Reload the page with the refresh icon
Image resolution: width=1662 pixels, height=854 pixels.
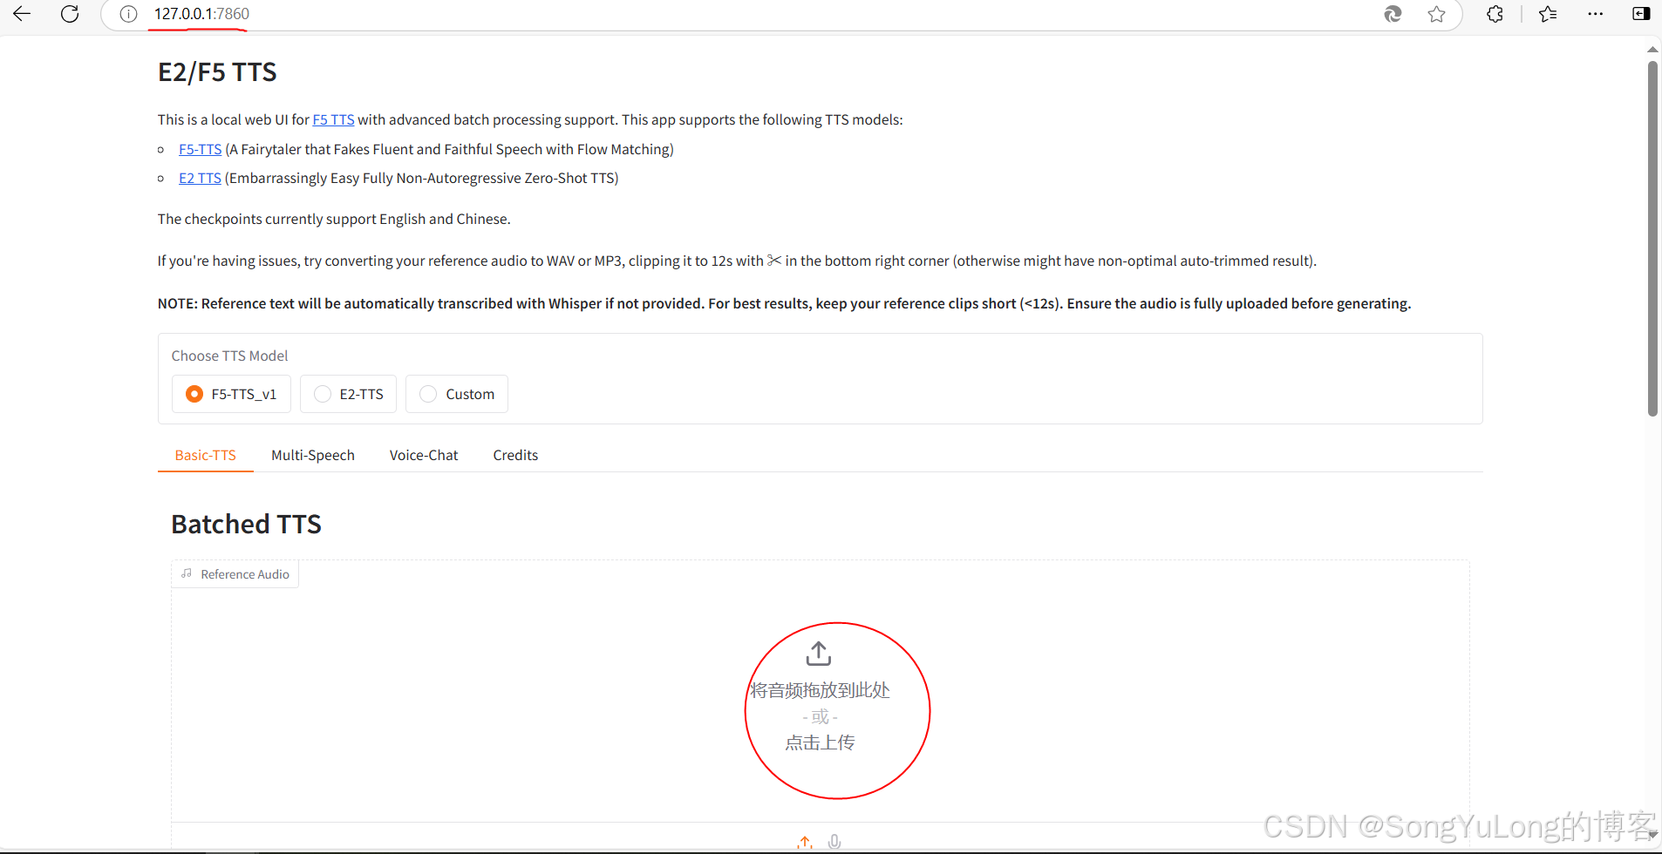point(70,14)
